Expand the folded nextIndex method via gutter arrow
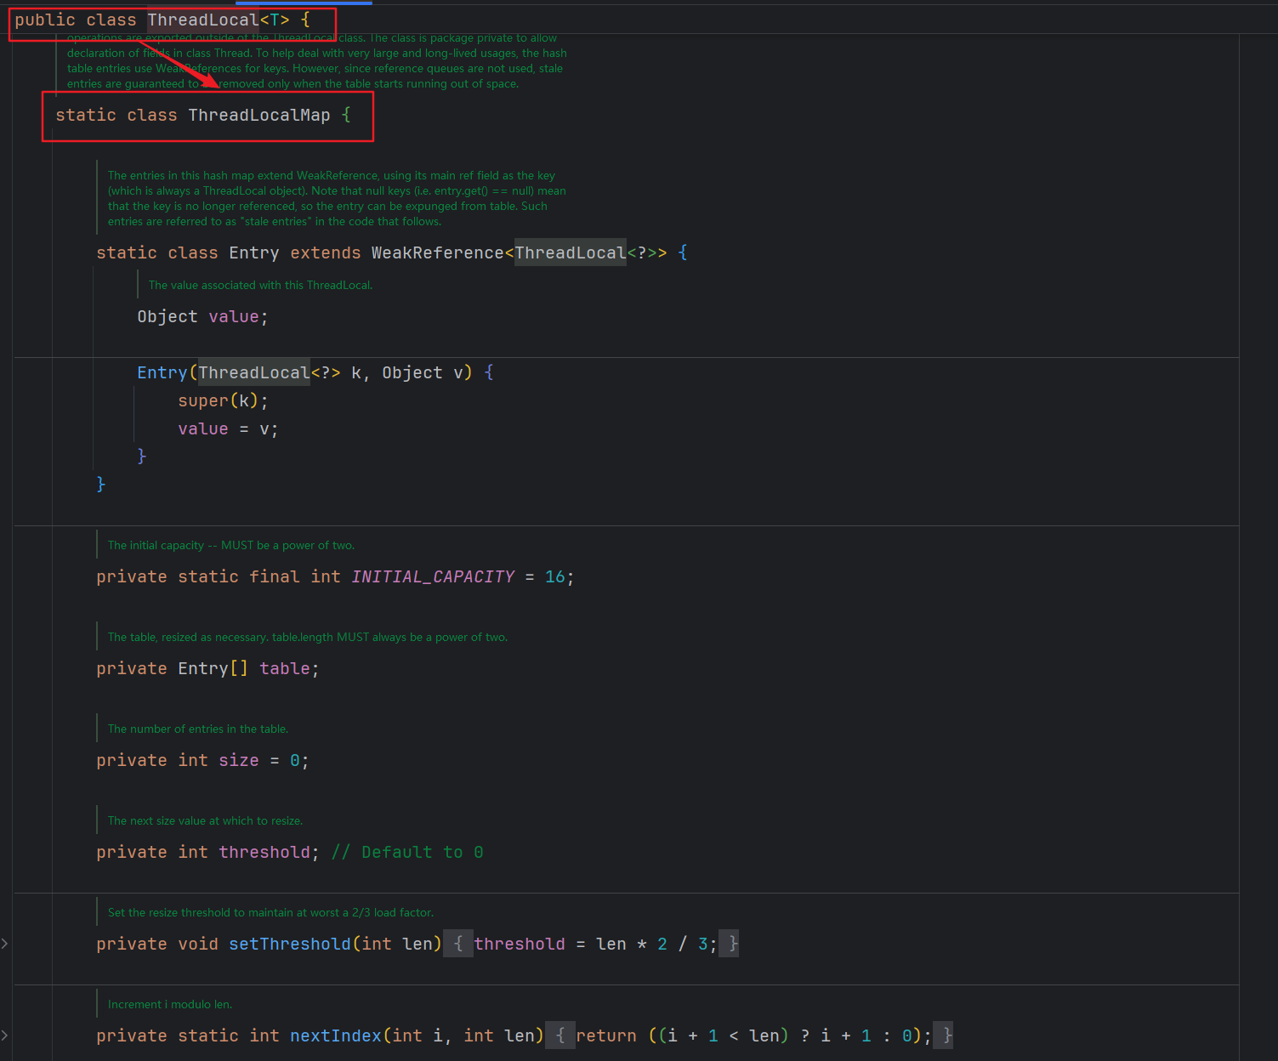The width and height of the screenshot is (1278, 1061). 5,1035
